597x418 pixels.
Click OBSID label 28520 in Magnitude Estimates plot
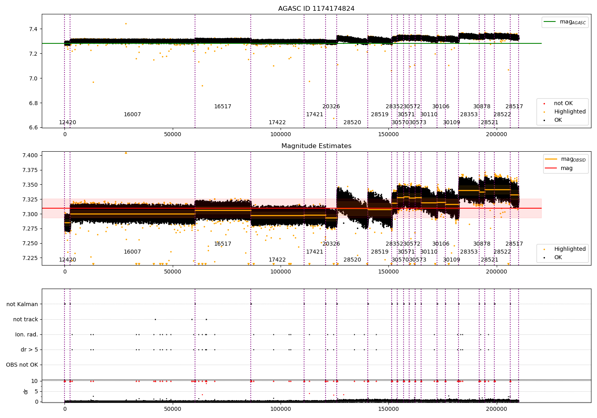coord(352,260)
